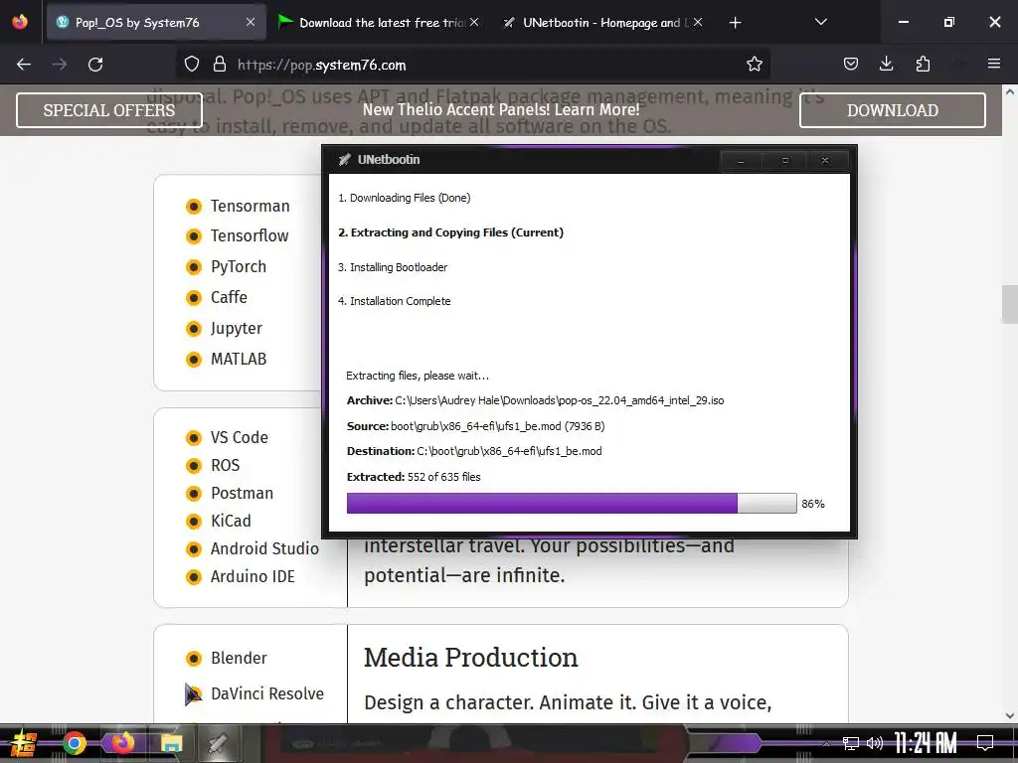Show hidden tray icons chevron

click(x=826, y=743)
